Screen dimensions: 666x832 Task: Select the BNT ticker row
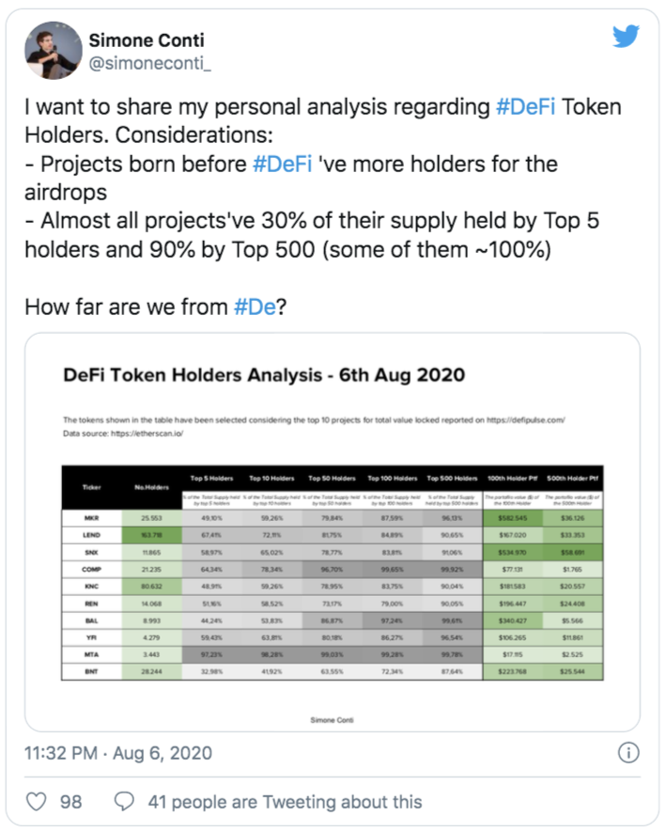[333, 671]
